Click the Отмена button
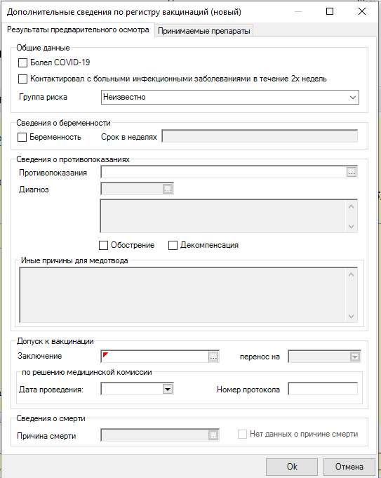The image size is (381, 478). pos(349,467)
